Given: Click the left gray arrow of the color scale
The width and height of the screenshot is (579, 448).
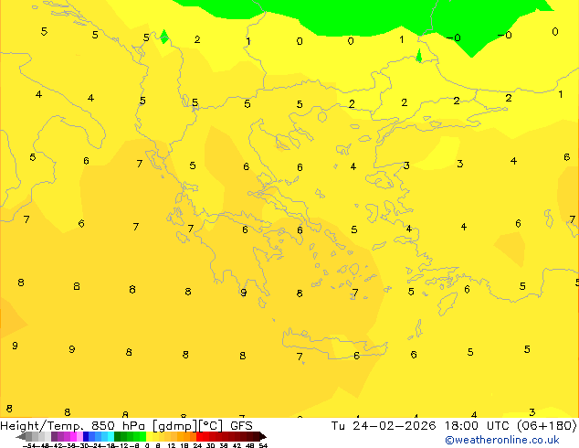Looking at the screenshot, I should point(21,436).
